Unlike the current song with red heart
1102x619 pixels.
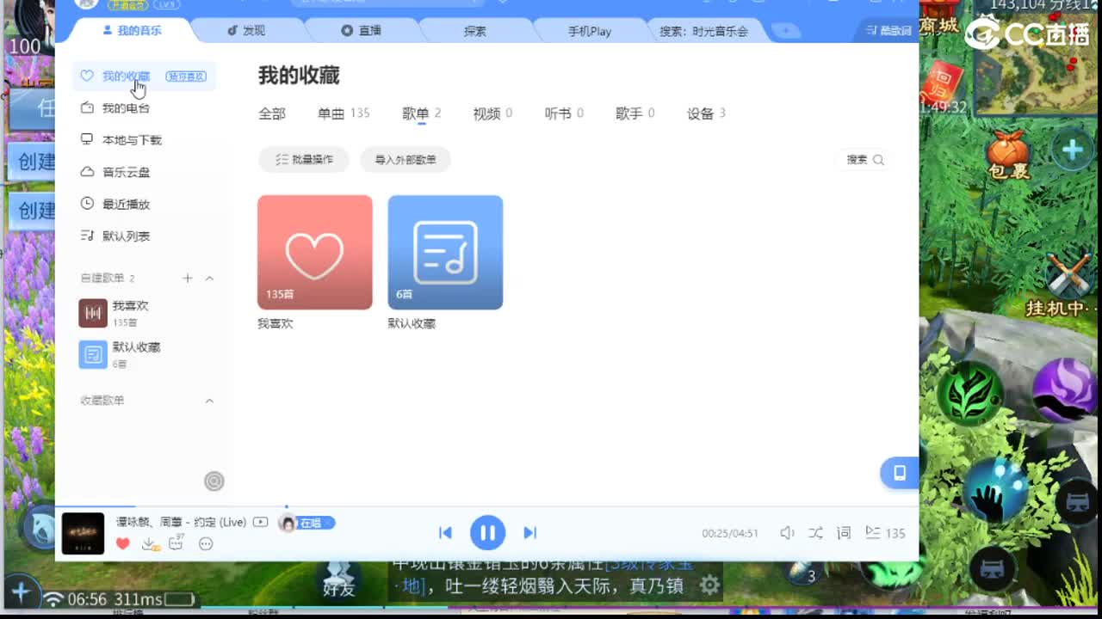tap(122, 543)
